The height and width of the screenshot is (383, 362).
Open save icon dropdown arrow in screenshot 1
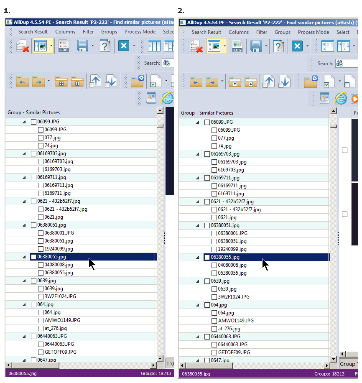tap(93, 46)
